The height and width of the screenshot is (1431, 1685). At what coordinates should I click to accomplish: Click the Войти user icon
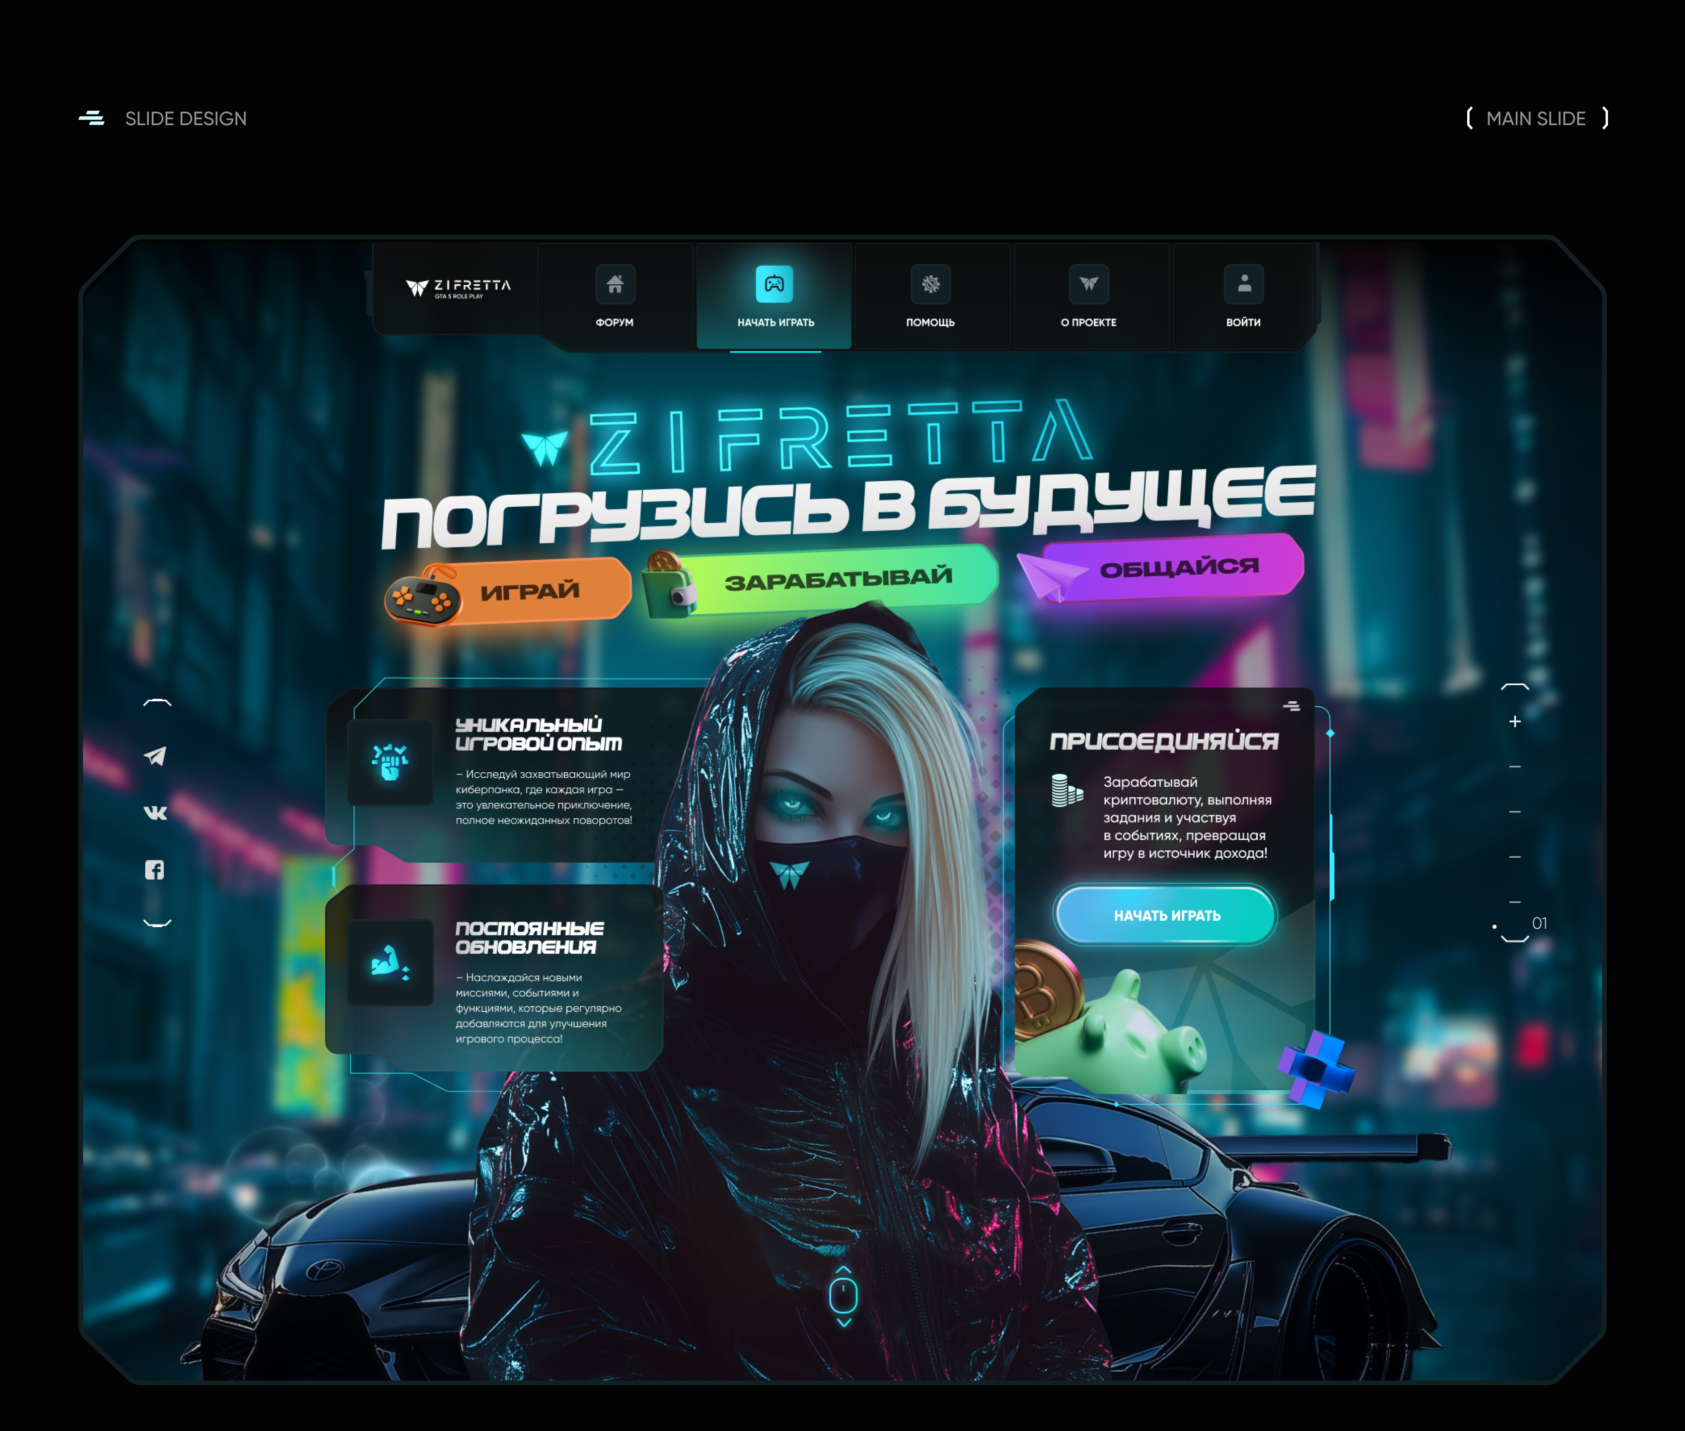(1244, 284)
